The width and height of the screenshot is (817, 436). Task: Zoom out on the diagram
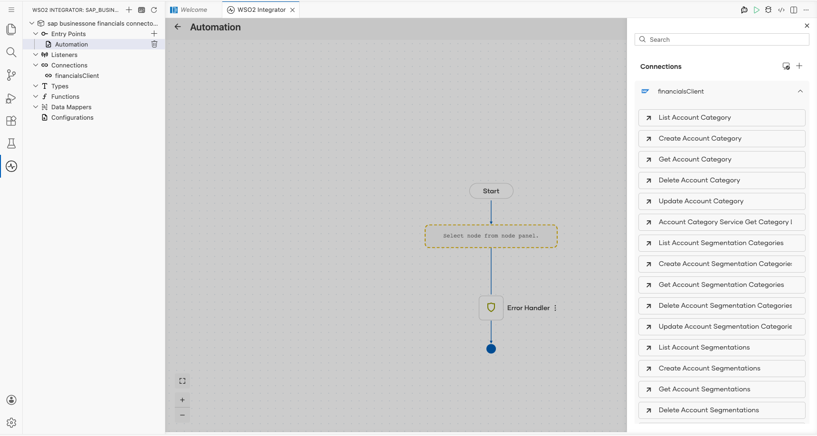click(x=182, y=415)
